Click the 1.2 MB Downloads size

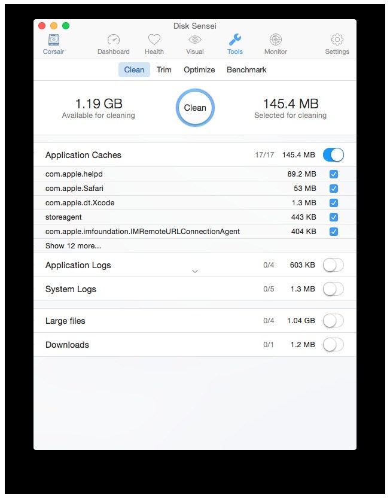click(x=303, y=345)
